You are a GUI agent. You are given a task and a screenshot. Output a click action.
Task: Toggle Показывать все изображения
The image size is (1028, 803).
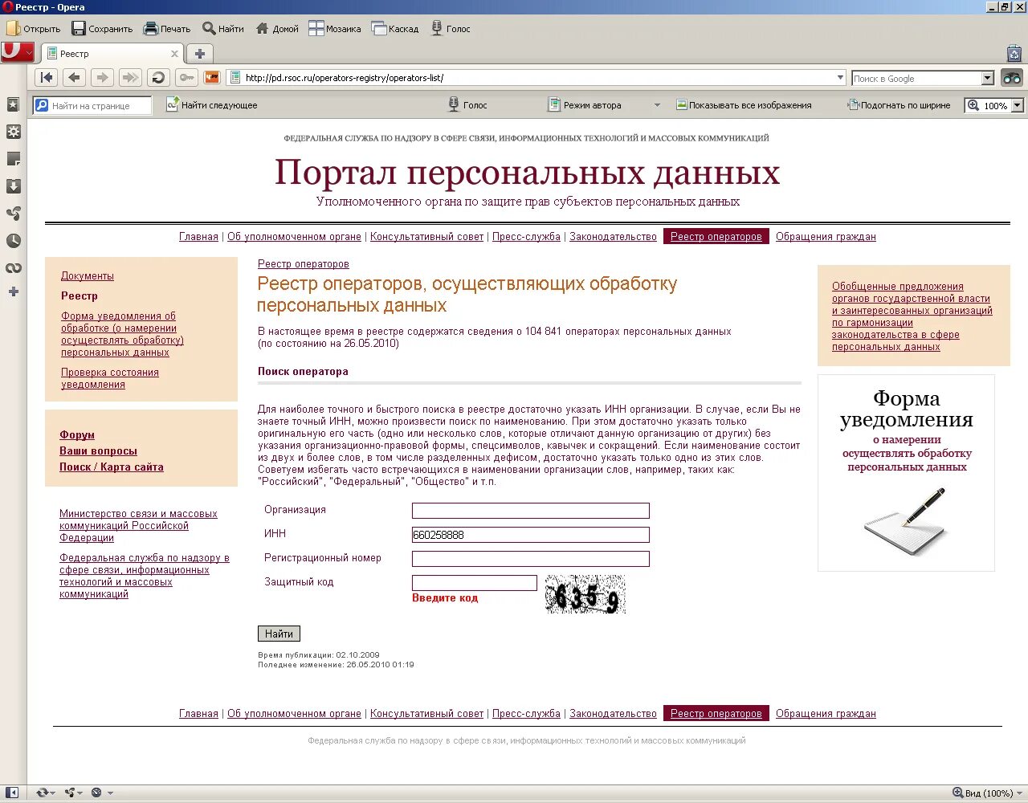coord(744,105)
